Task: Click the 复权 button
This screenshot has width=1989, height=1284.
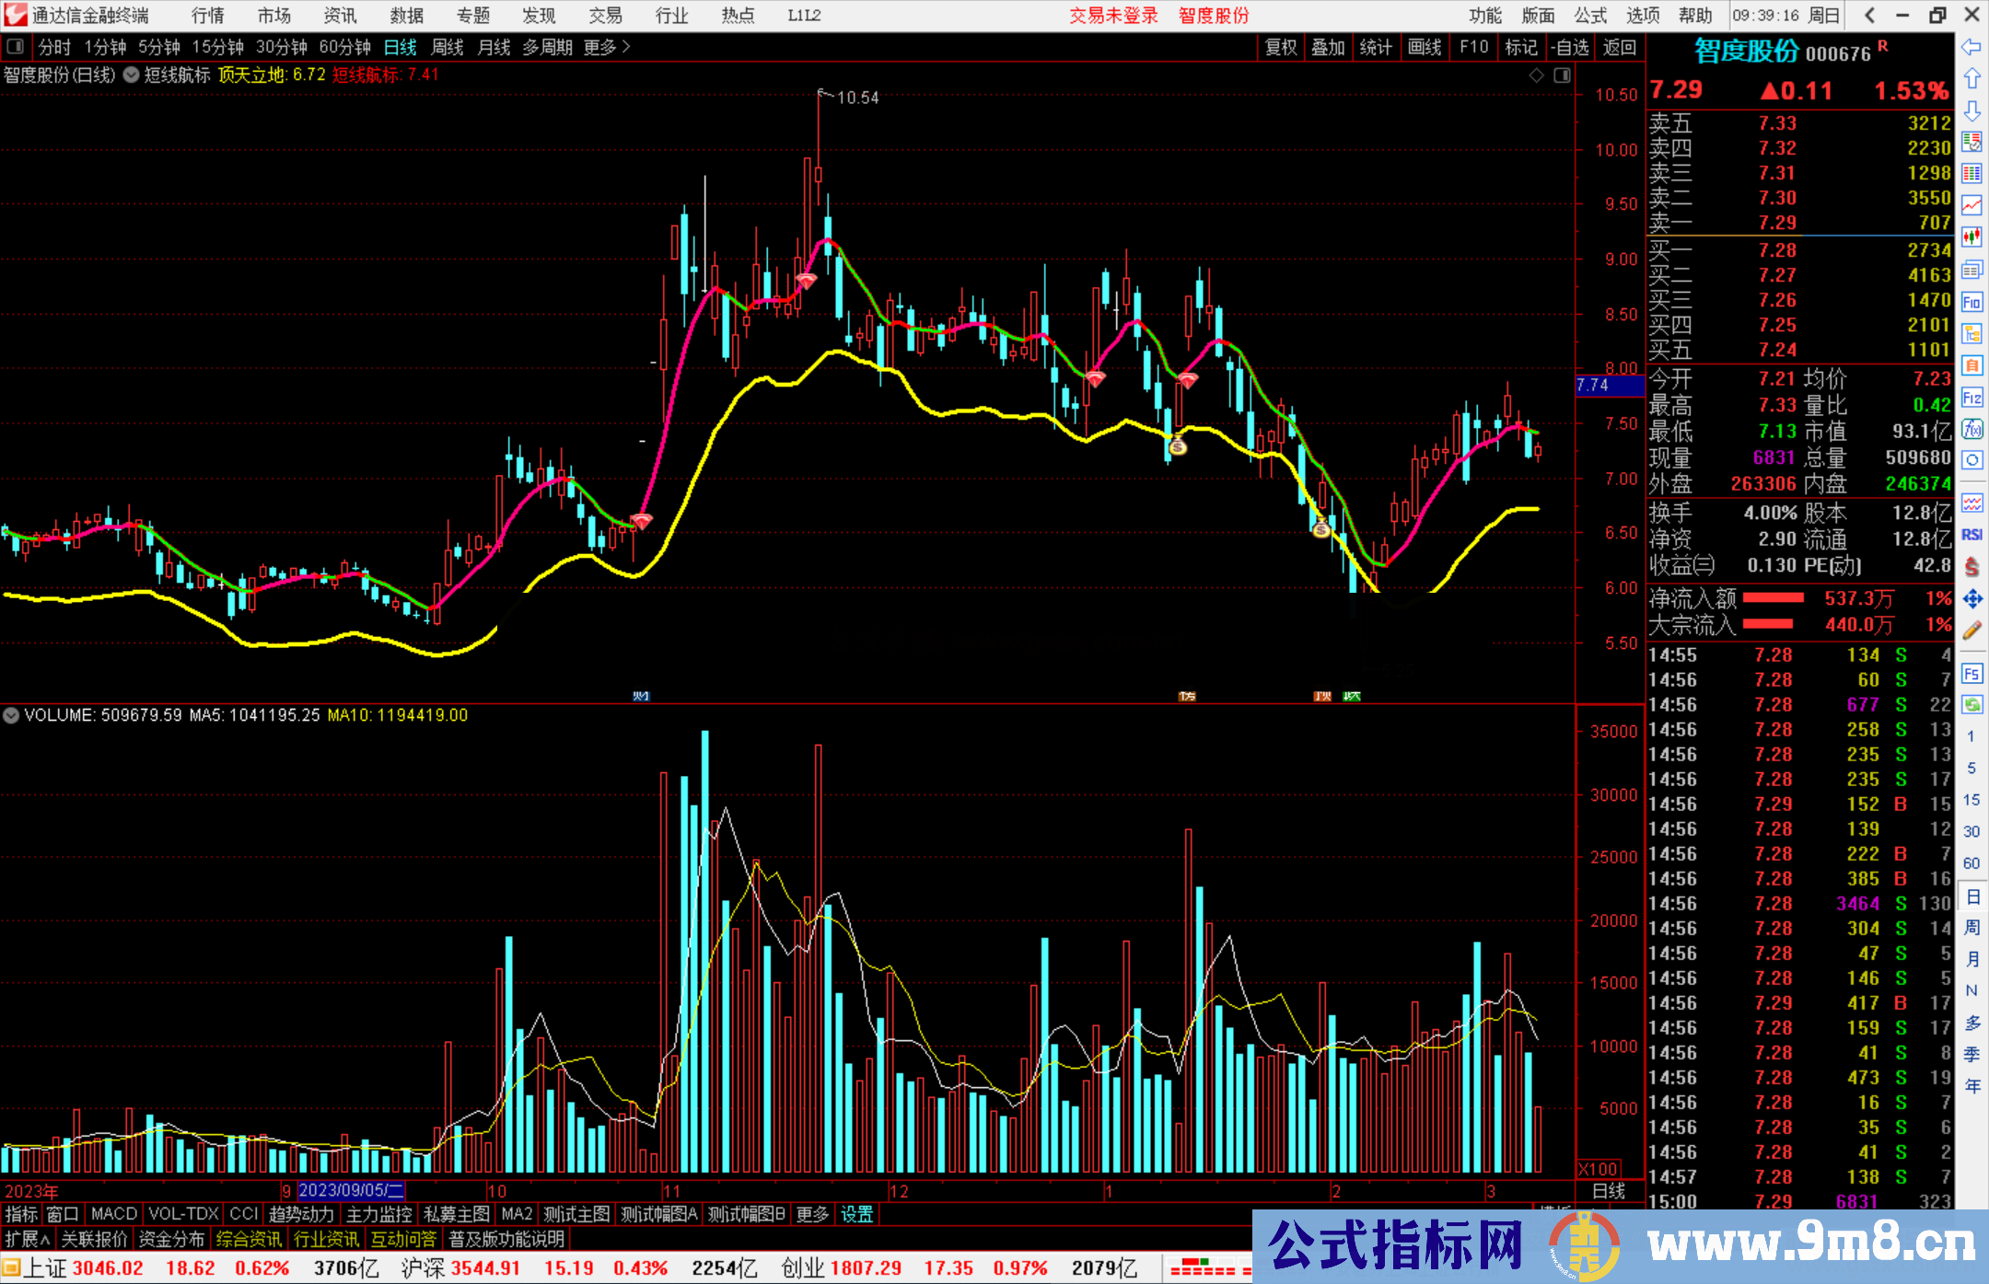Action: [1280, 47]
